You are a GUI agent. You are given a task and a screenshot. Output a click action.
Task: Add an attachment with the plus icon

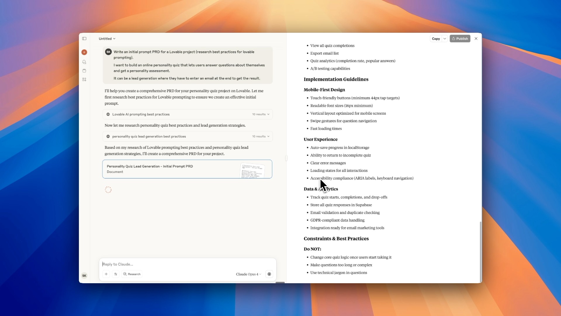coord(106,274)
